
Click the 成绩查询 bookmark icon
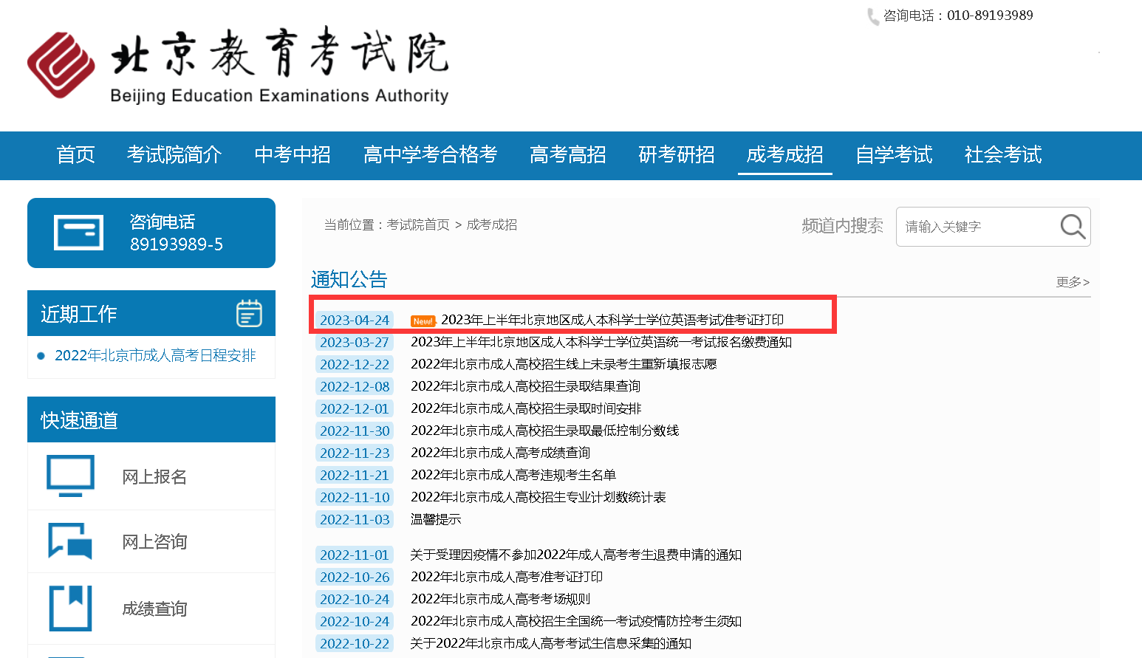[71, 608]
